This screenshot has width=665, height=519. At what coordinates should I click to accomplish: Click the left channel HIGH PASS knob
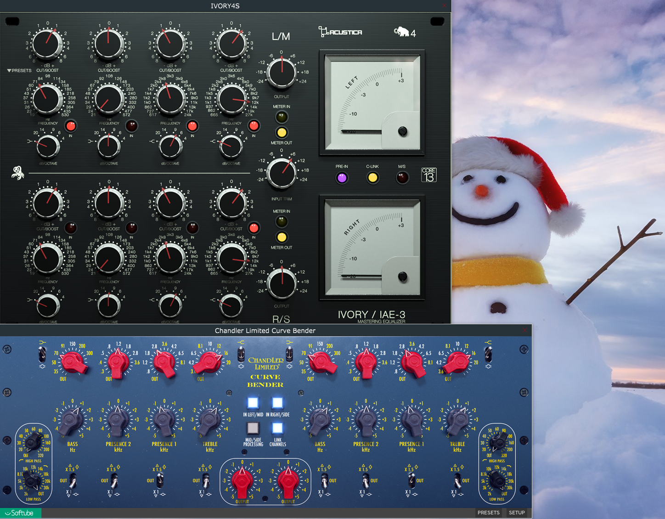(x=33, y=442)
